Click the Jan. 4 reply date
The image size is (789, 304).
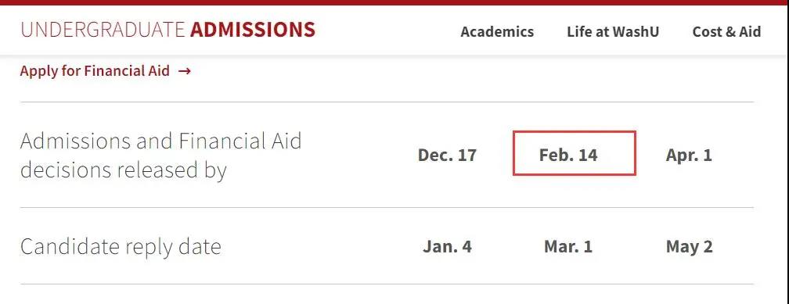click(x=447, y=247)
